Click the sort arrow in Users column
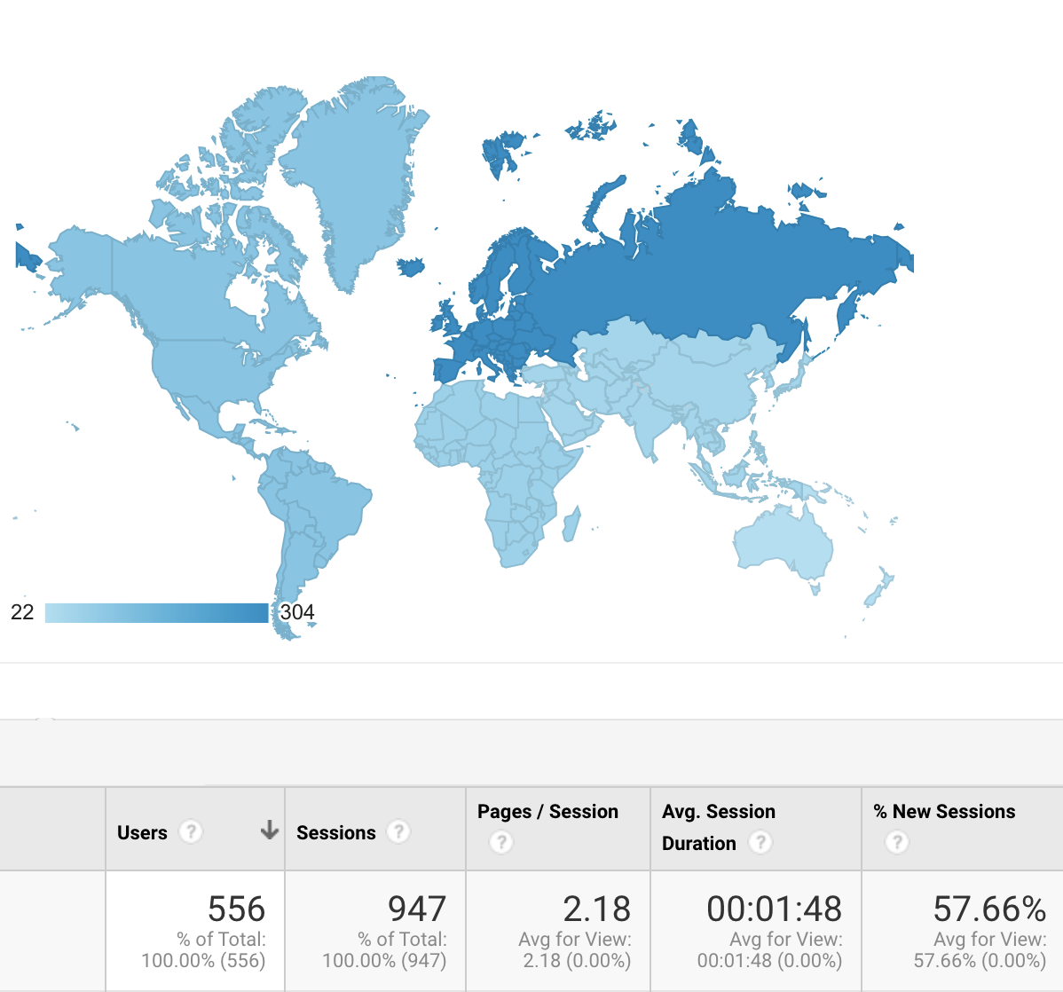Image resolution: width=1063 pixels, height=992 pixels. (269, 831)
